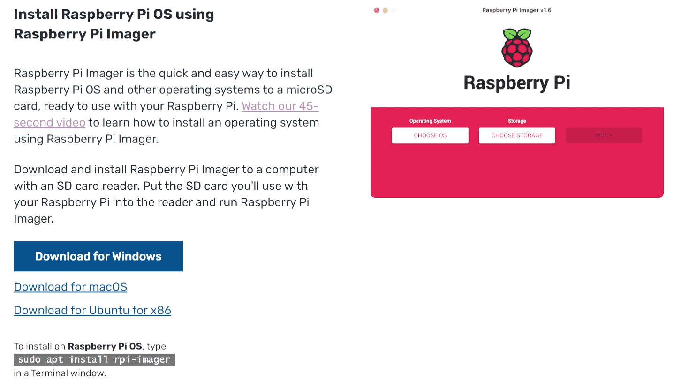Click the CHOOSE STORAGE button
The height and width of the screenshot is (388, 674).
517,135
